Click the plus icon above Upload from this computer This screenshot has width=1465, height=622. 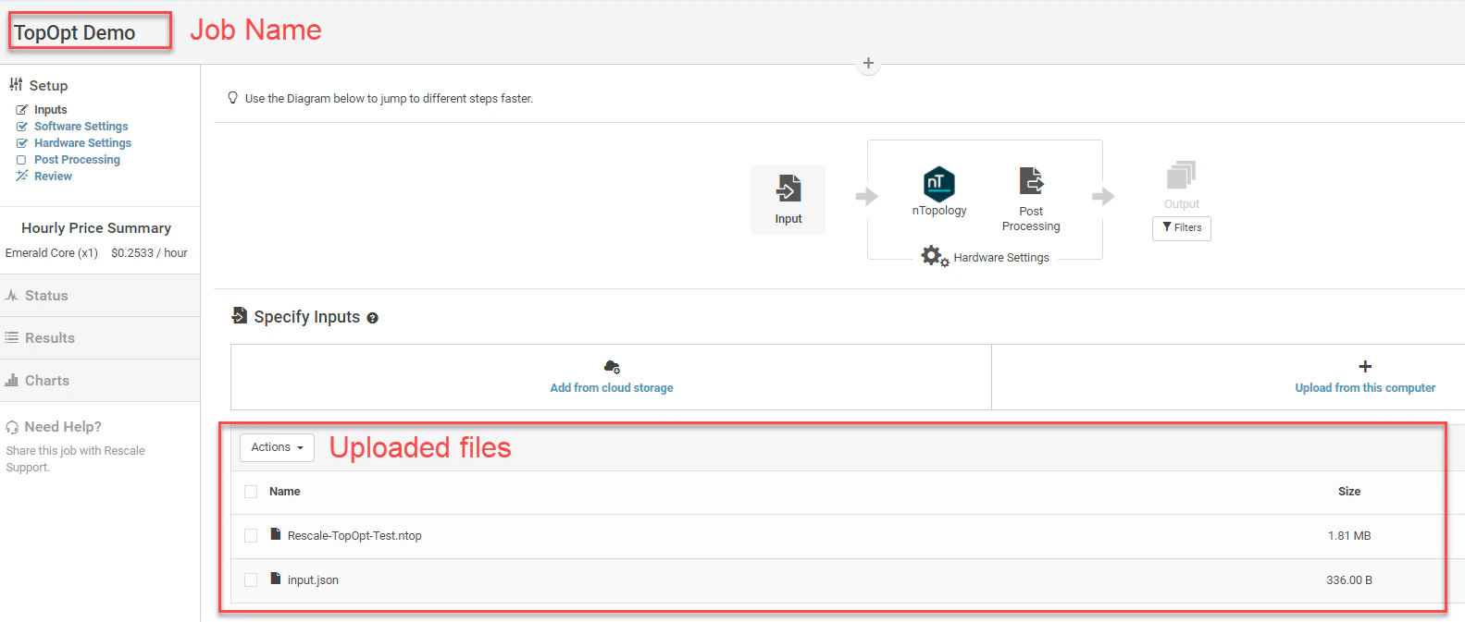pos(1365,367)
